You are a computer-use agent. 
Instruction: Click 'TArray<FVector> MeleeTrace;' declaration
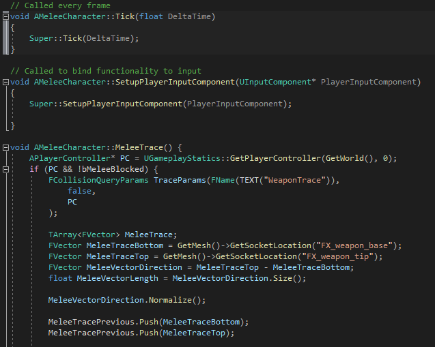point(113,235)
